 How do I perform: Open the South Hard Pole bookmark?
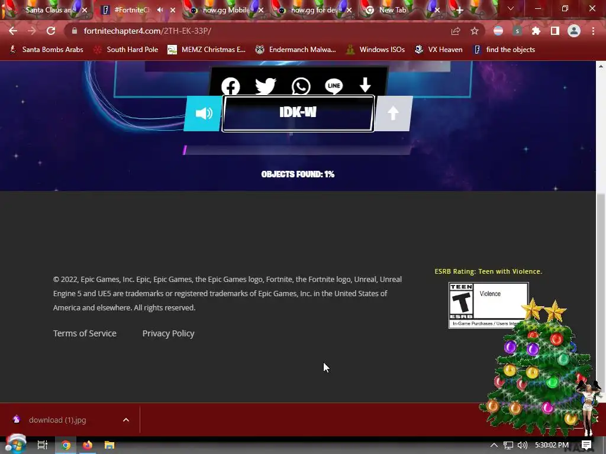126,50
